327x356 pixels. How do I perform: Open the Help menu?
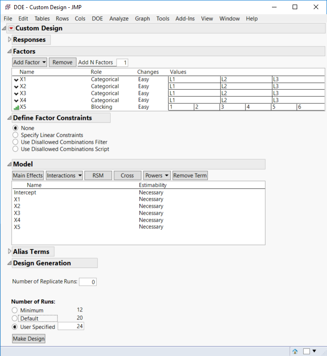[x=252, y=19]
